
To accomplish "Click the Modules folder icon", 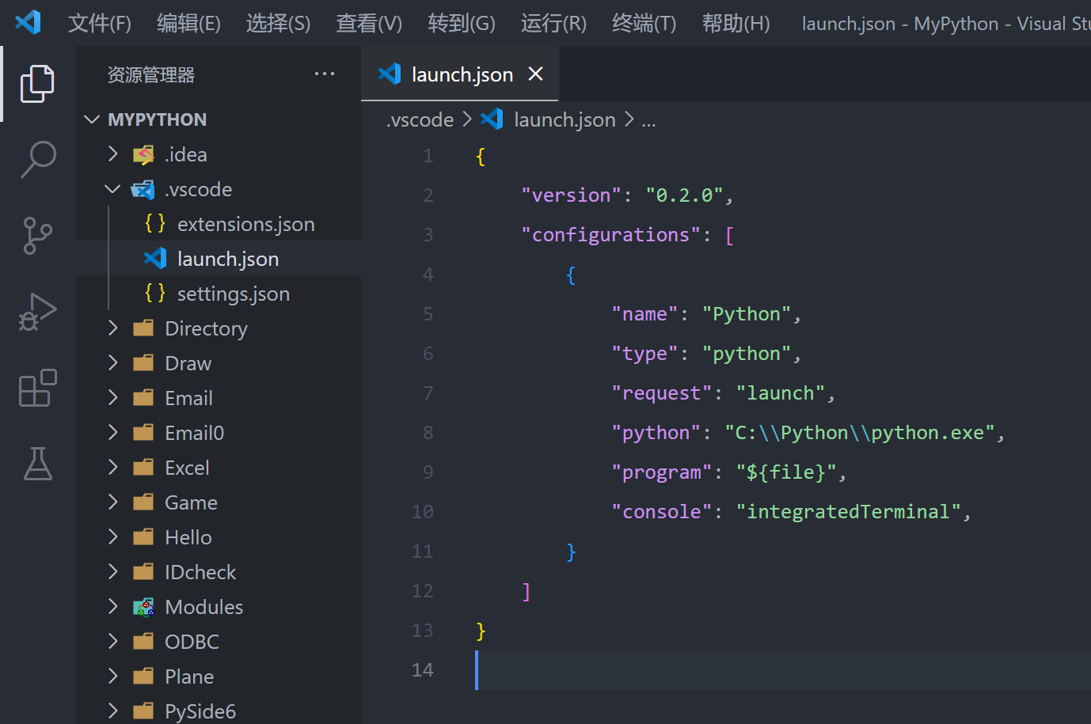I will click(143, 607).
